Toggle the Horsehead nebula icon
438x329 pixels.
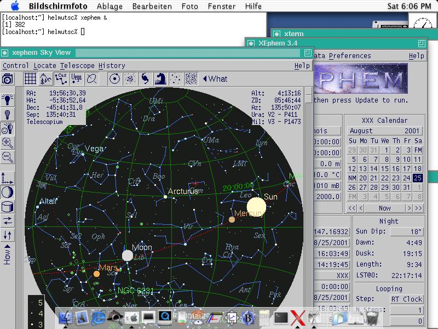tap(160, 78)
